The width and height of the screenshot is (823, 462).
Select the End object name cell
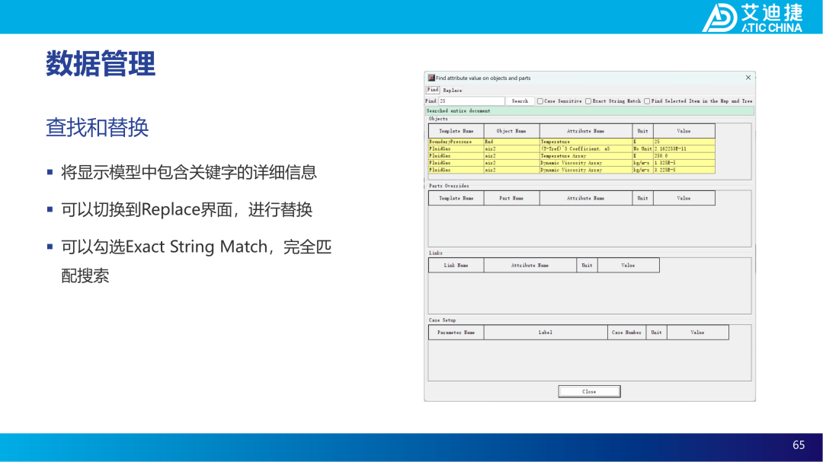pos(511,142)
